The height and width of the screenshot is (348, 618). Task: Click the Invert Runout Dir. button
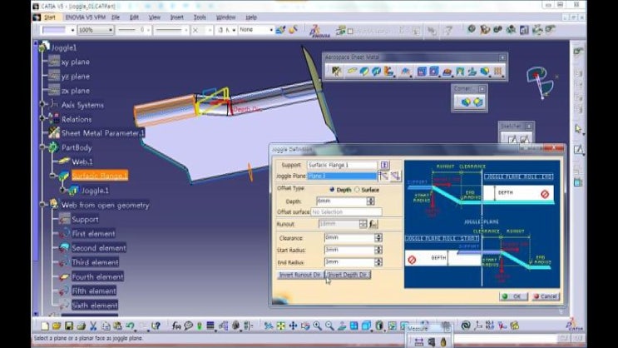tap(299, 274)
